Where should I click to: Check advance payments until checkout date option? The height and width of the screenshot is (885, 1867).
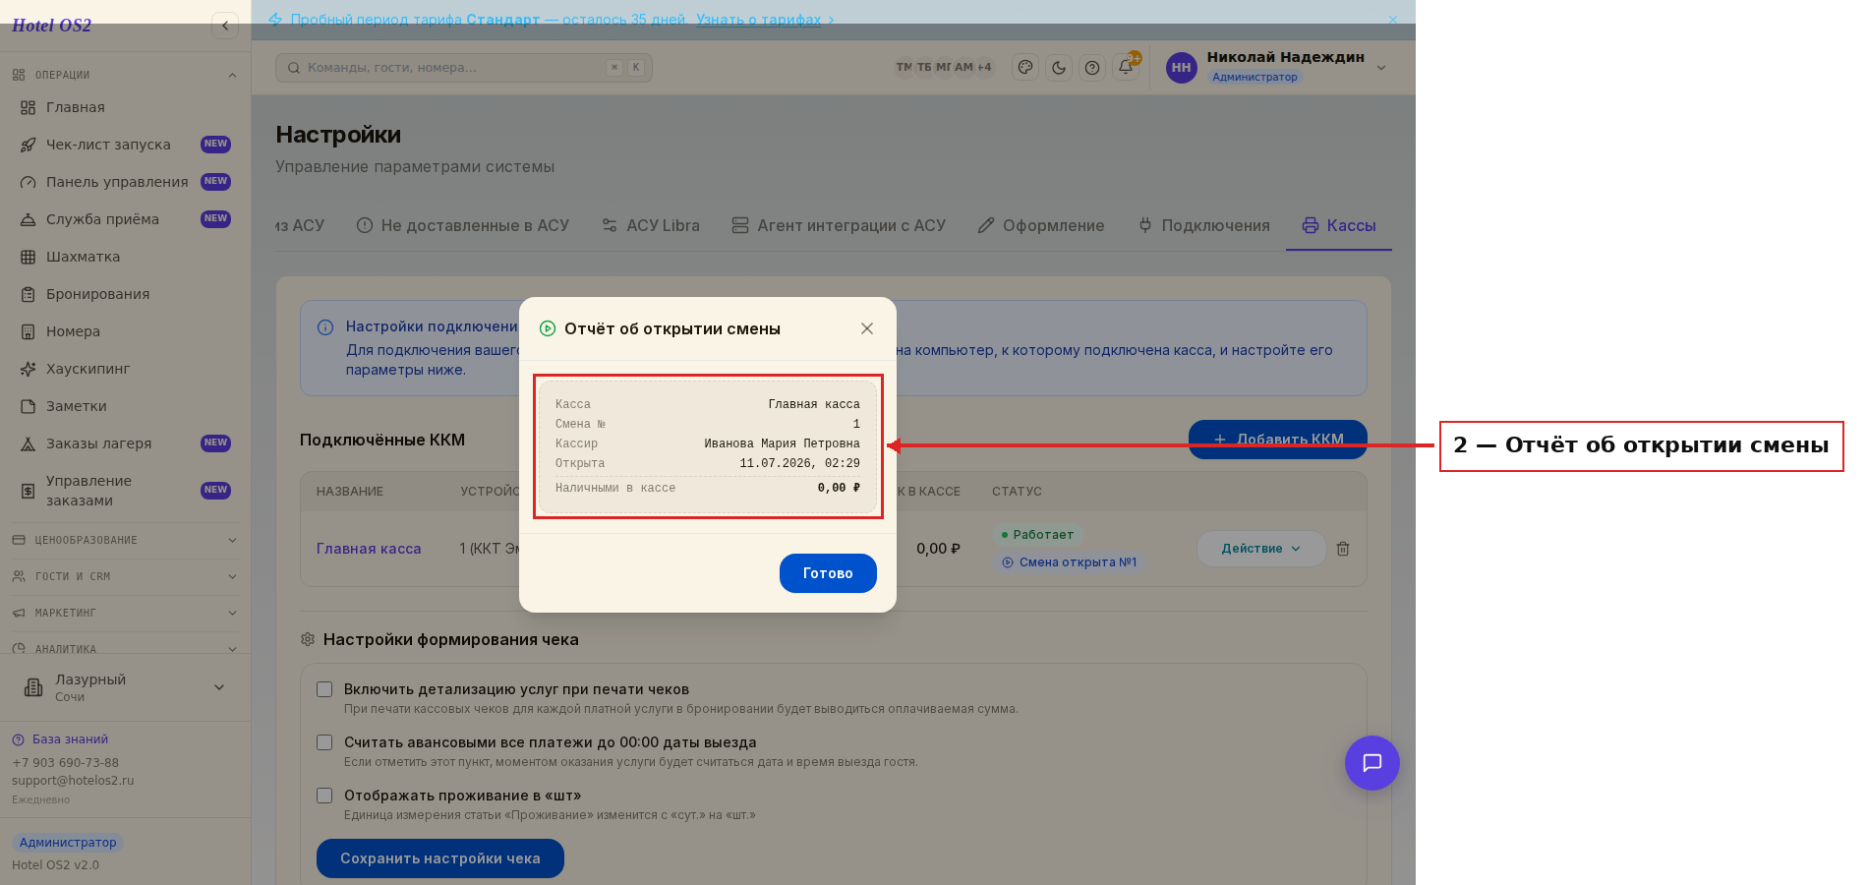click(x=324, y=742)
